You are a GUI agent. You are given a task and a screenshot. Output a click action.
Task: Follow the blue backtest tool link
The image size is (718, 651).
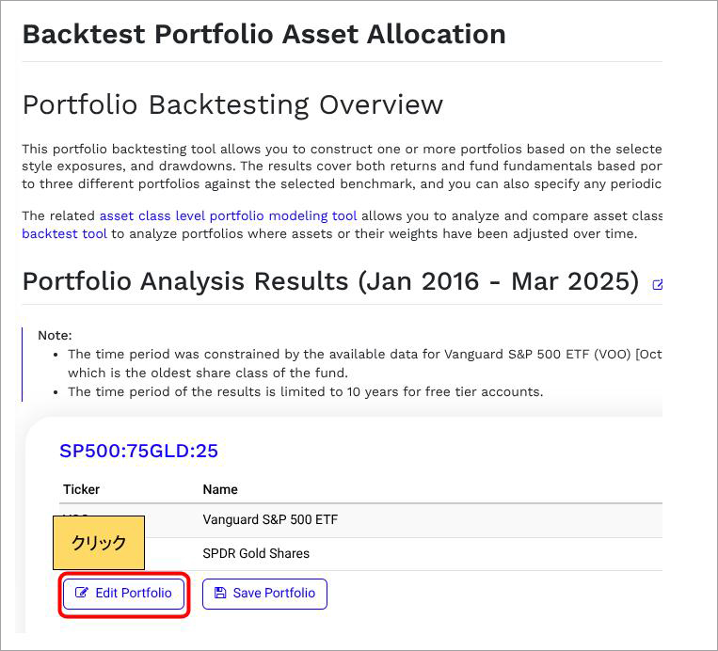pyautogui.click(x=64, y=233)
